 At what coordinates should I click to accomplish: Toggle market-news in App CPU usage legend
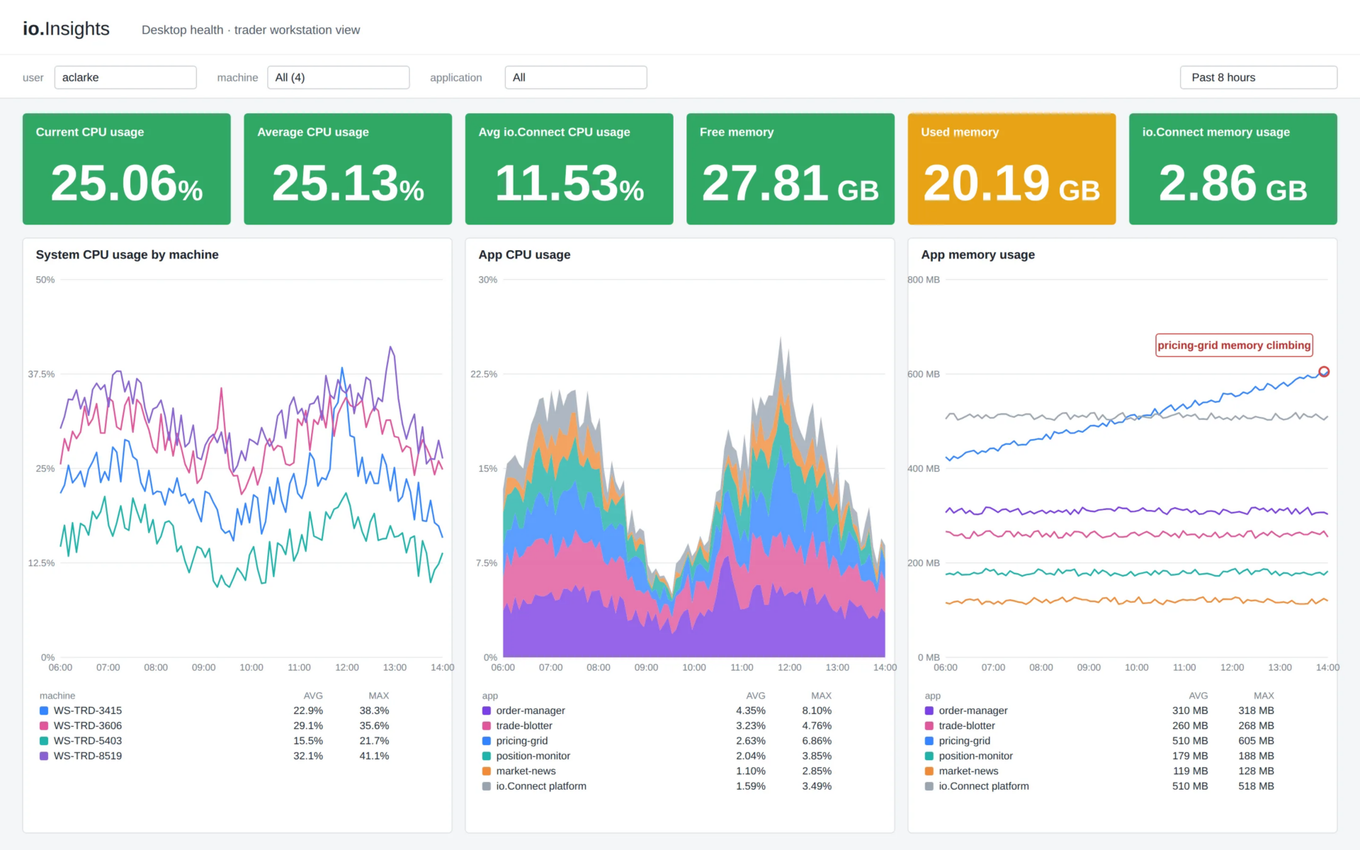[519, 771]
